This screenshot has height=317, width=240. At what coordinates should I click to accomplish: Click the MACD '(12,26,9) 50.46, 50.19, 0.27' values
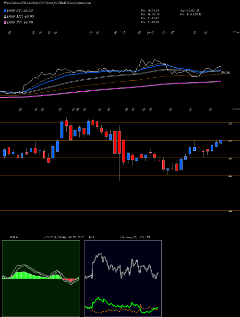point(64,237)
